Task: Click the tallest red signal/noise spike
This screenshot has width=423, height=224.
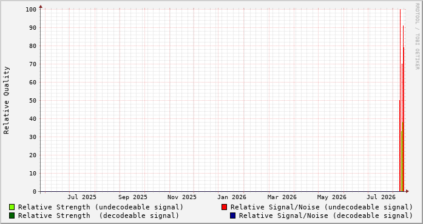Action: tap(400, 100)
